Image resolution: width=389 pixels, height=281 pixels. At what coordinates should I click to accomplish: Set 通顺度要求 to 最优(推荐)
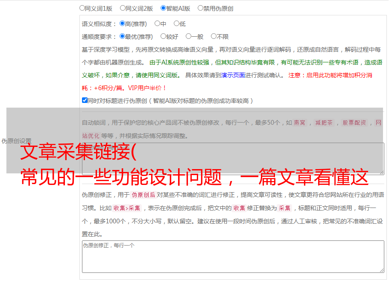tap(122, 36)
